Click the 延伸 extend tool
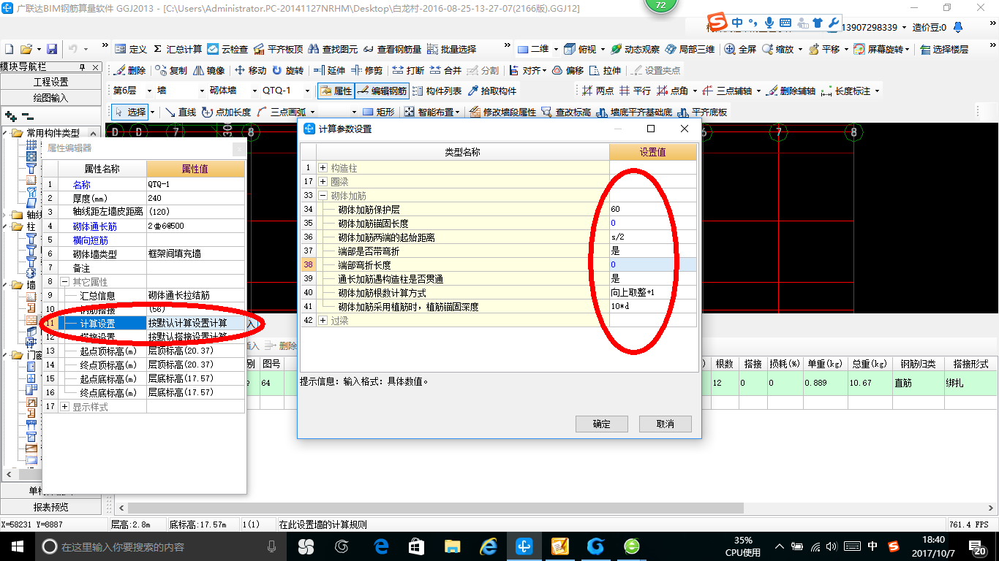 tap(329, 70)
